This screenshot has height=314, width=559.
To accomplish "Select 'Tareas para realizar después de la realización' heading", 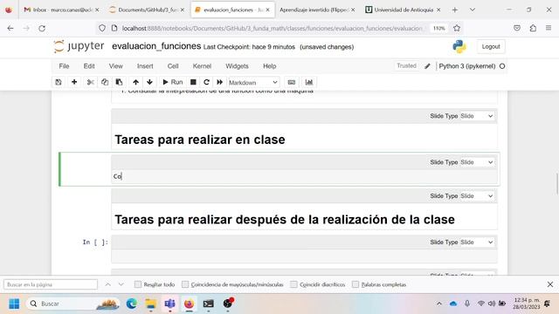I will click(x=285, y=220).
